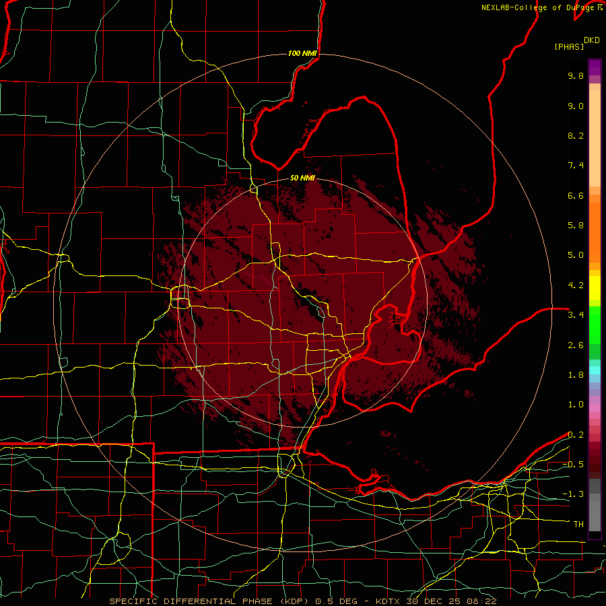
Task: Click the 1.0 color scale value
Action: pyautogui.click(x=576, y=405)
